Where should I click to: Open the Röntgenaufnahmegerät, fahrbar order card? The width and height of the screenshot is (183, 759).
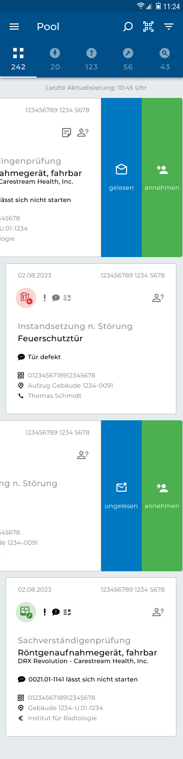pos(91,657)
